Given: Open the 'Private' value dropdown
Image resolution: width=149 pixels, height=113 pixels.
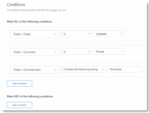Looking at the screenshot, I should pos(109,51).
